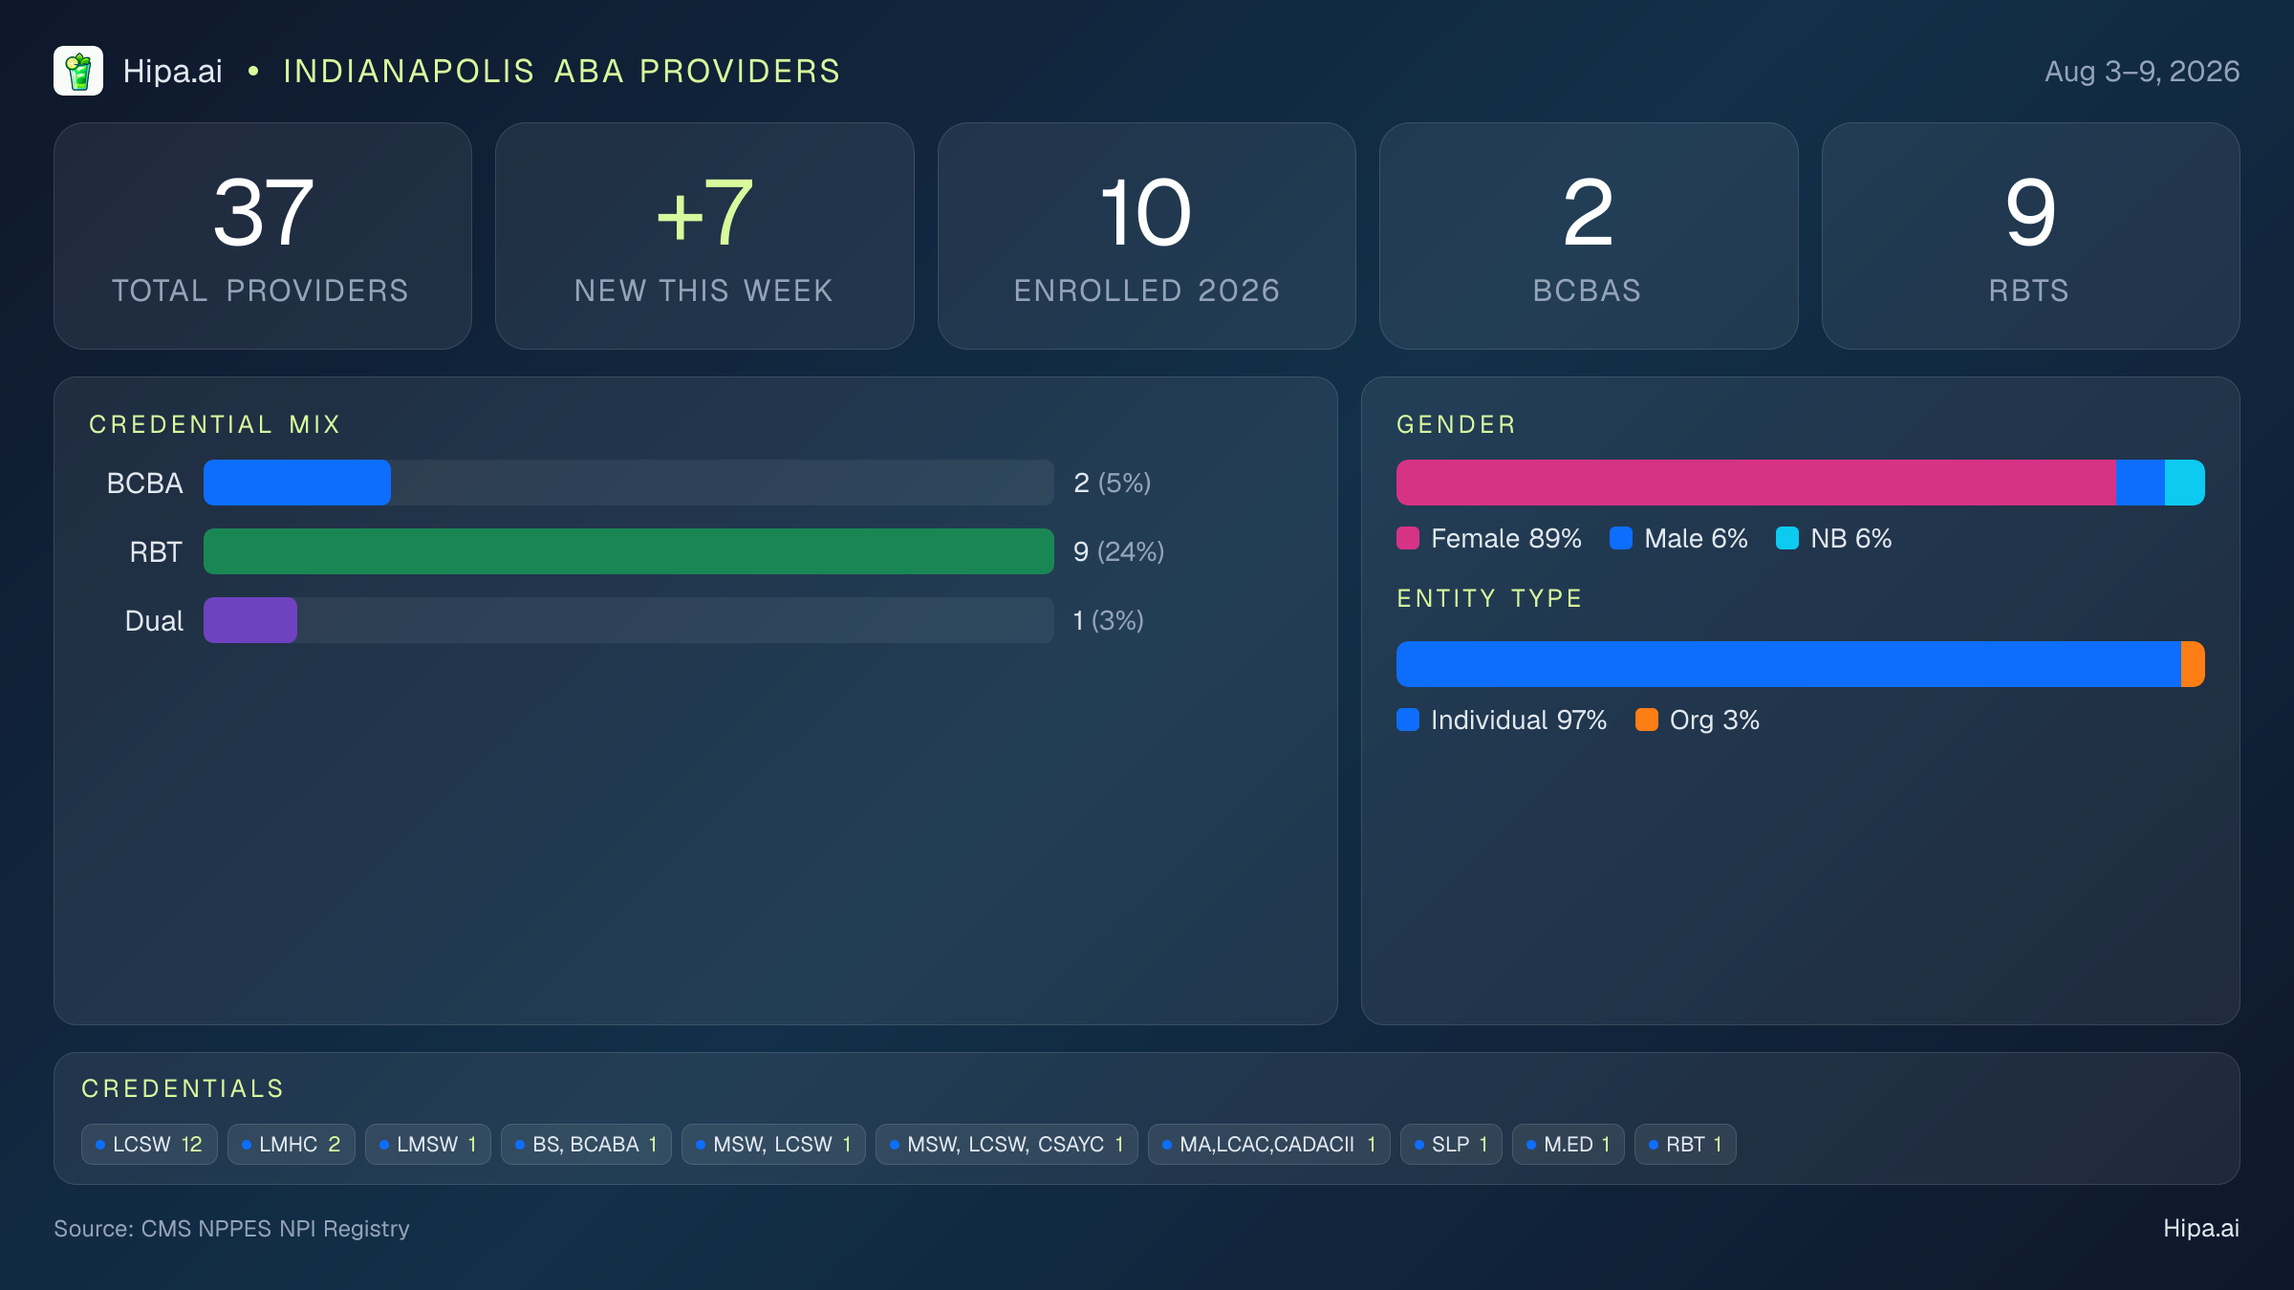The height and width of the screenshot is (1290, 2294).
Task: Click the Credential Mix heading
Action: coord(215,424)
